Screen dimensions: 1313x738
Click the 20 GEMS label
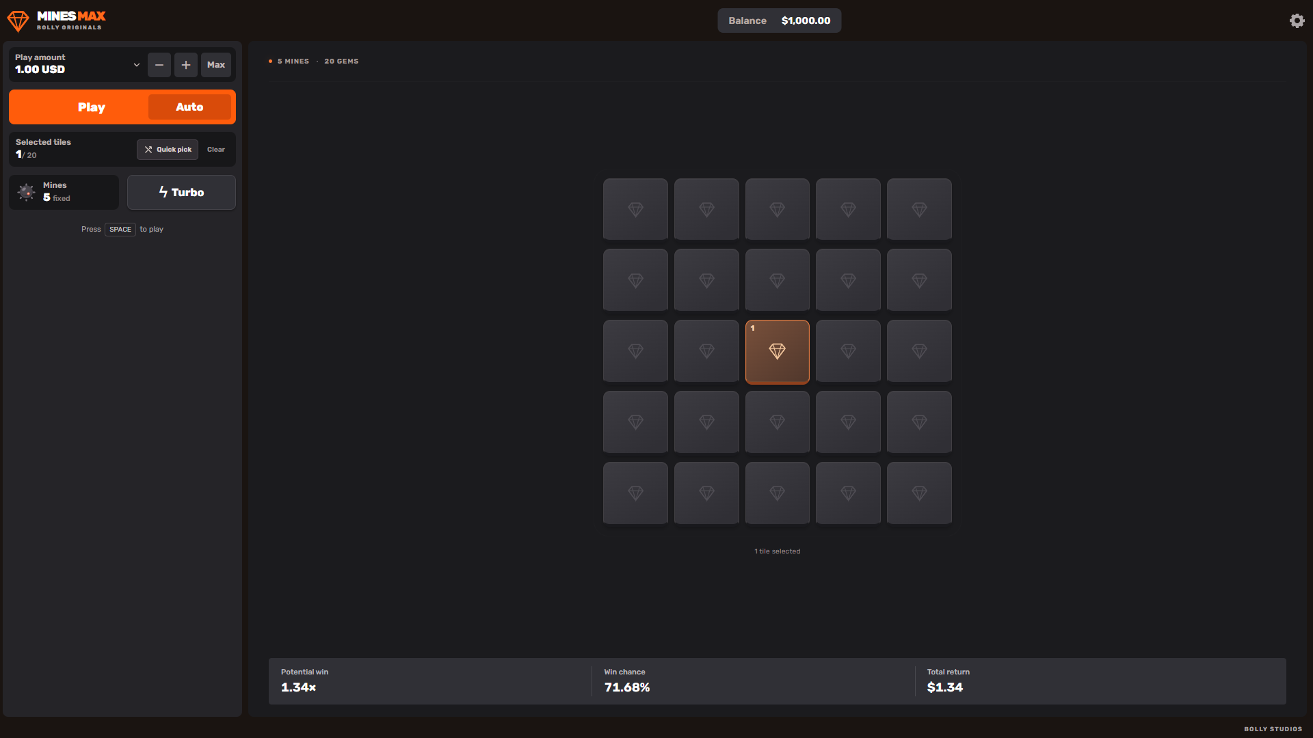pos(341,61)
